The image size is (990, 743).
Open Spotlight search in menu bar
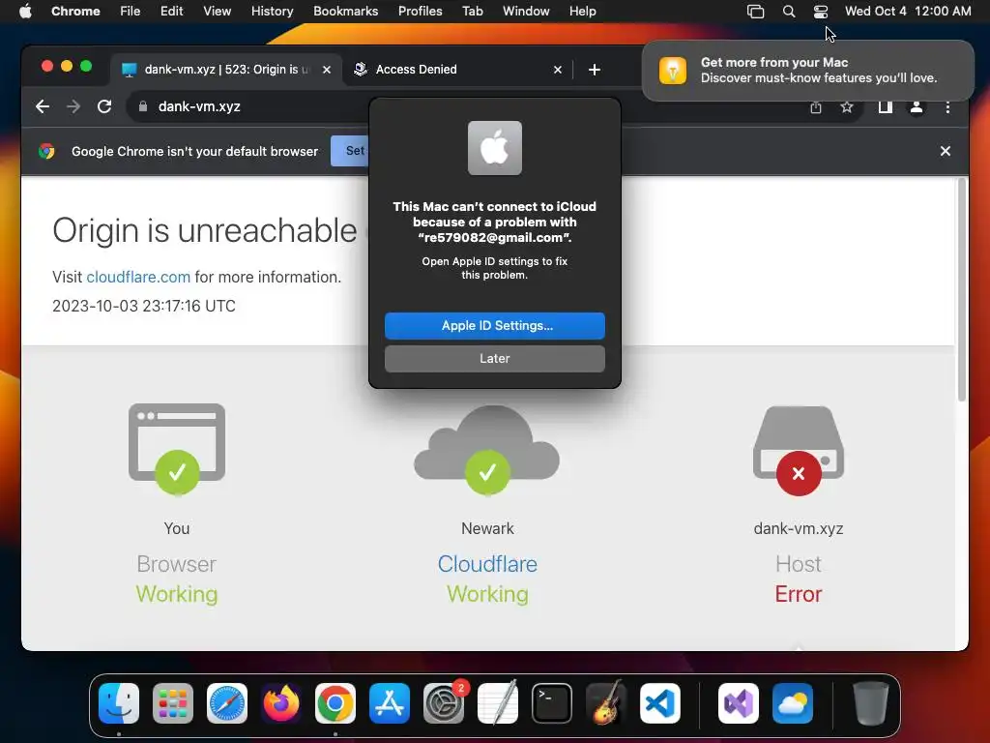[789, 12]
